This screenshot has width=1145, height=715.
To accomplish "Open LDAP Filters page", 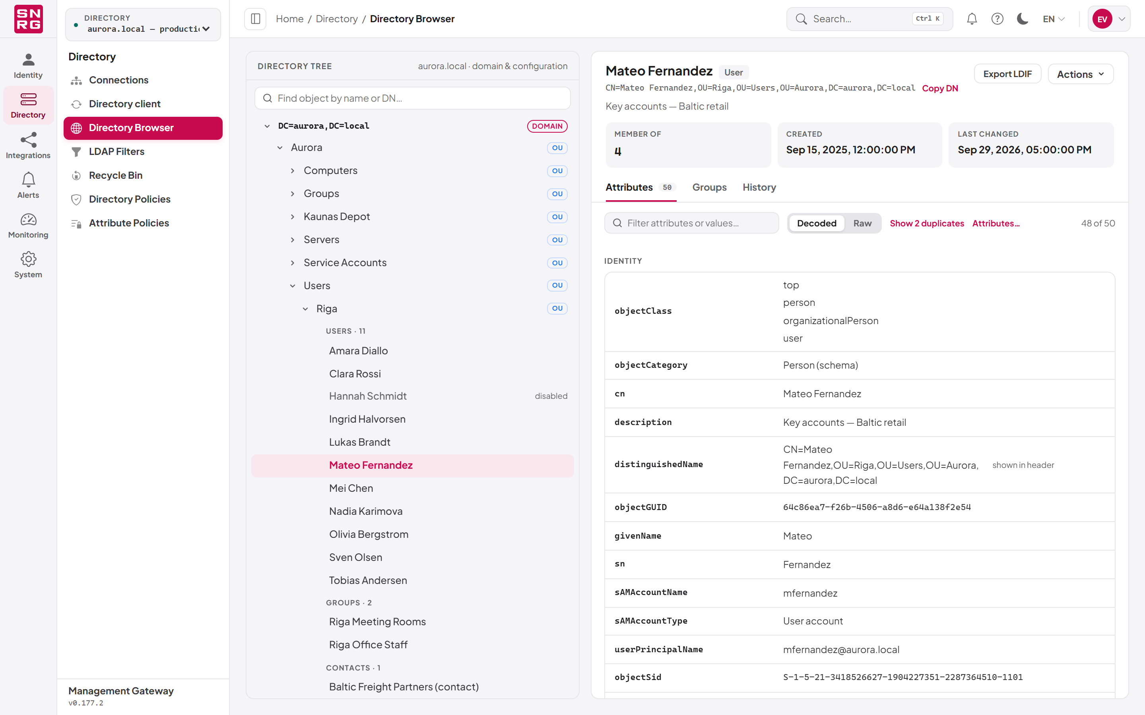I will pos(143,152).
